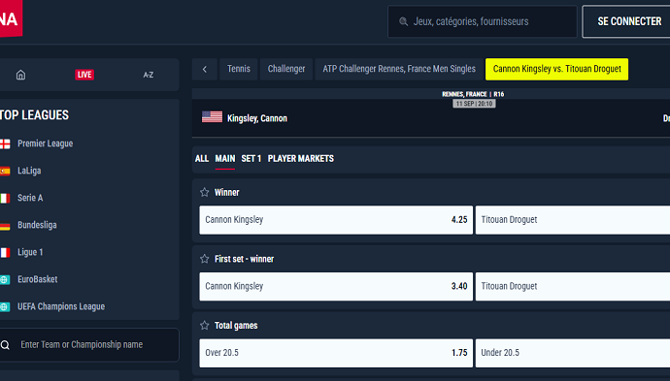Select Over 20.5 total games at 1.75
This screenshot has height=381, width=670.
336,353
